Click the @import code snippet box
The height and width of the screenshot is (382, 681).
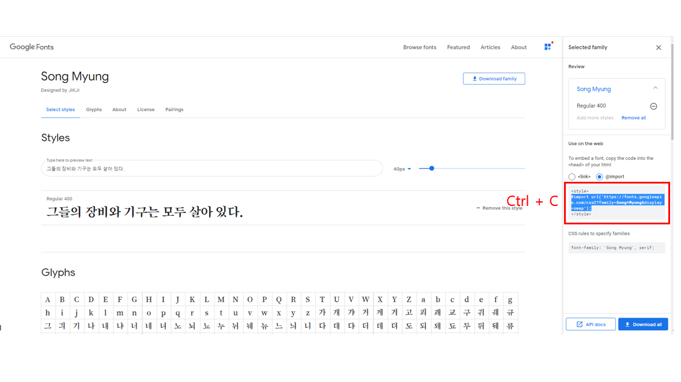tap(616, 203)
